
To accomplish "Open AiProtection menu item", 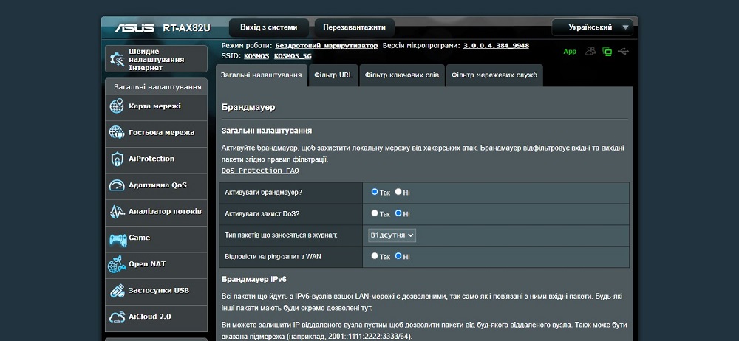I will click(x=156, y=159).
